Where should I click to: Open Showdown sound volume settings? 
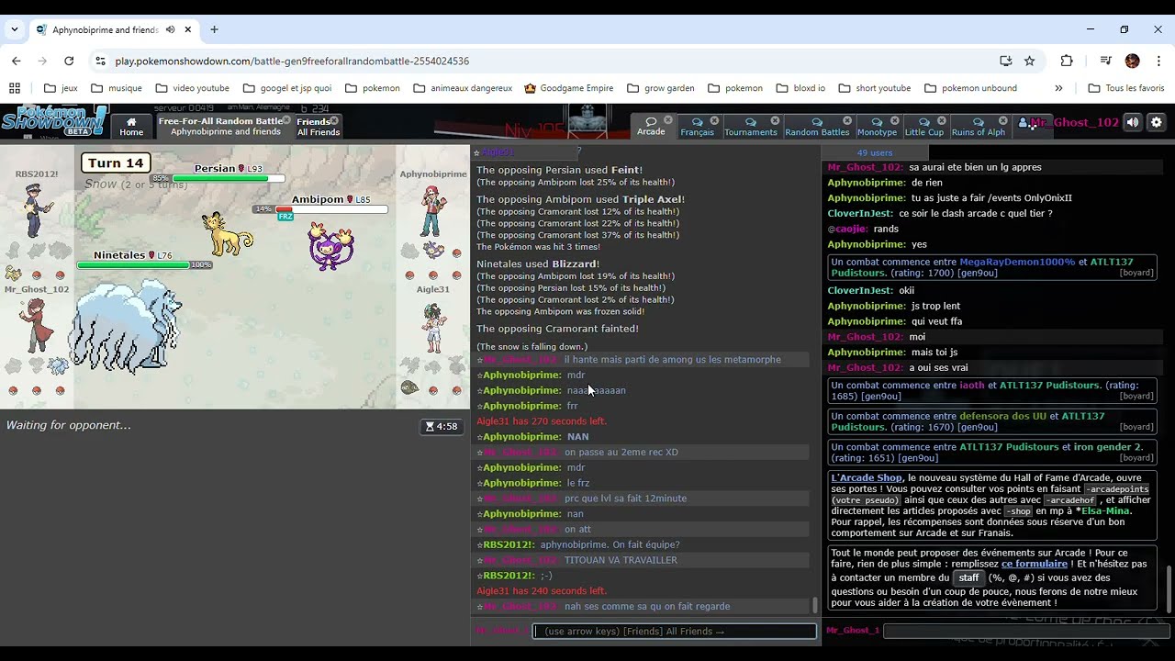[1133, 122]
